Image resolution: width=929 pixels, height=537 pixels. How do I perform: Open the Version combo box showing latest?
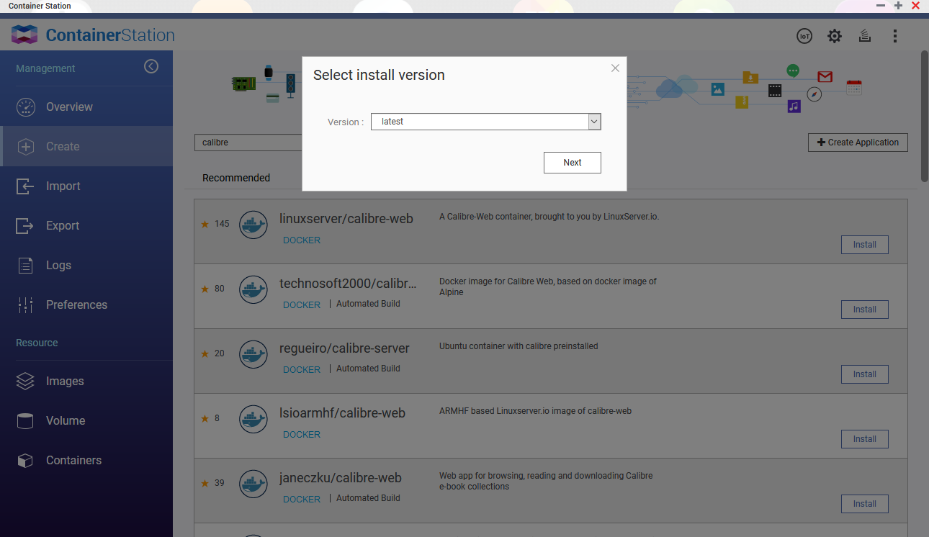[x=479, y=122]
